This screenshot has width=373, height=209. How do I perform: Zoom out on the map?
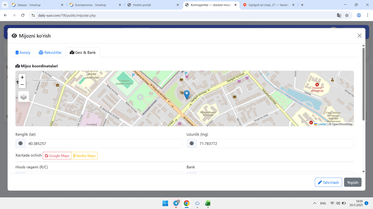pyautogui.click(x=22, y=84)
